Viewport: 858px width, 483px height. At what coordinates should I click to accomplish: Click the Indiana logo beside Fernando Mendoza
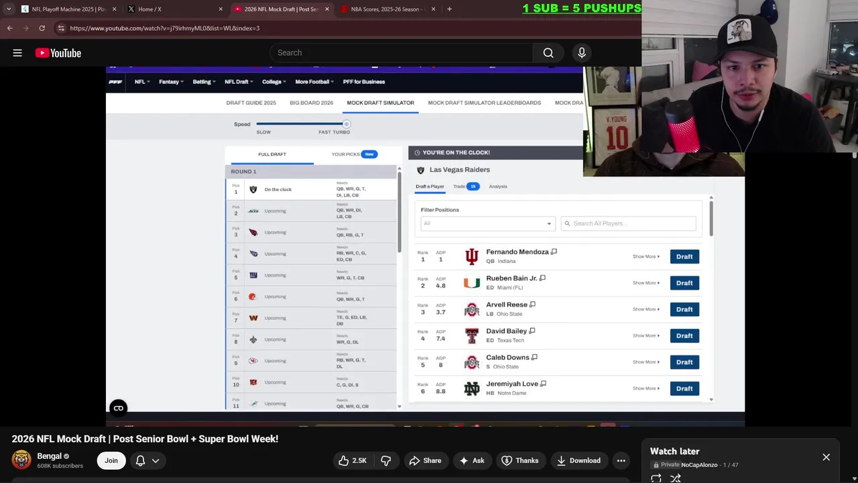click(472, 256)
